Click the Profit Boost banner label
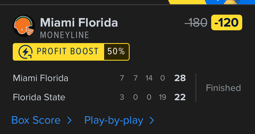 click(x=67, y=51)
